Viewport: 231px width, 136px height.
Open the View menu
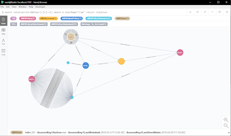[14, 7]
